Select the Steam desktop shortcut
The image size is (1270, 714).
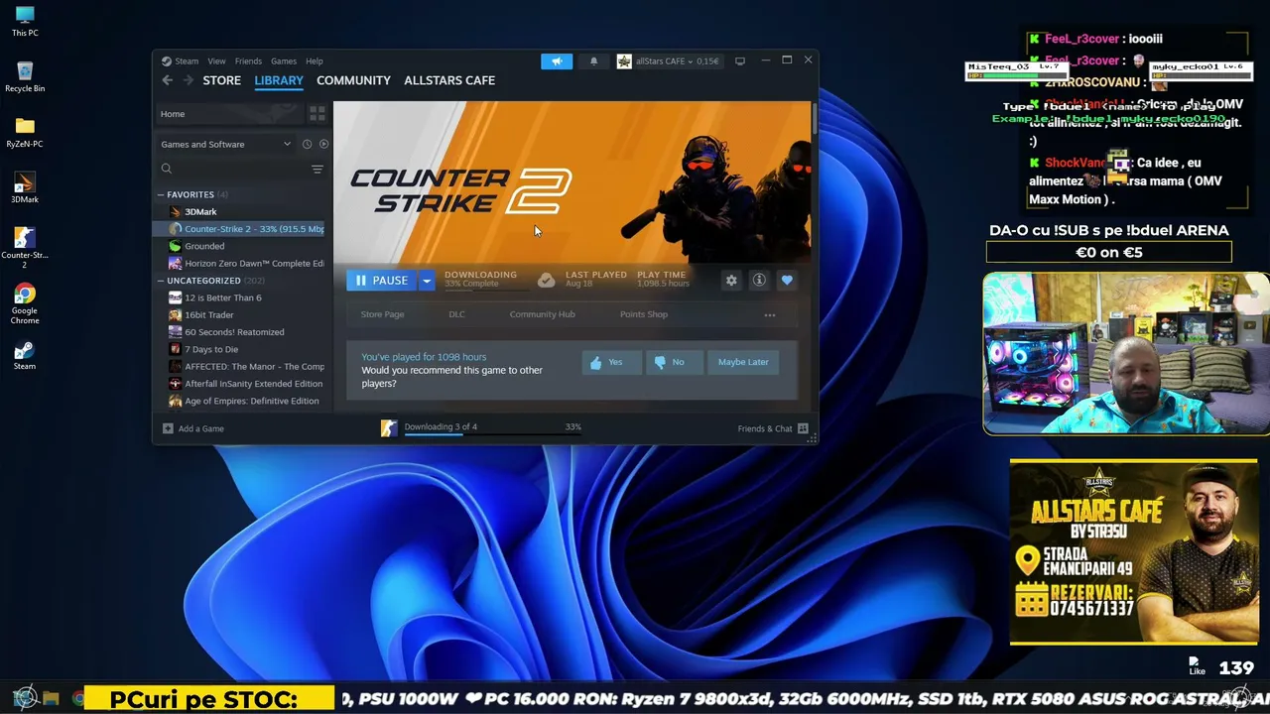25,355
